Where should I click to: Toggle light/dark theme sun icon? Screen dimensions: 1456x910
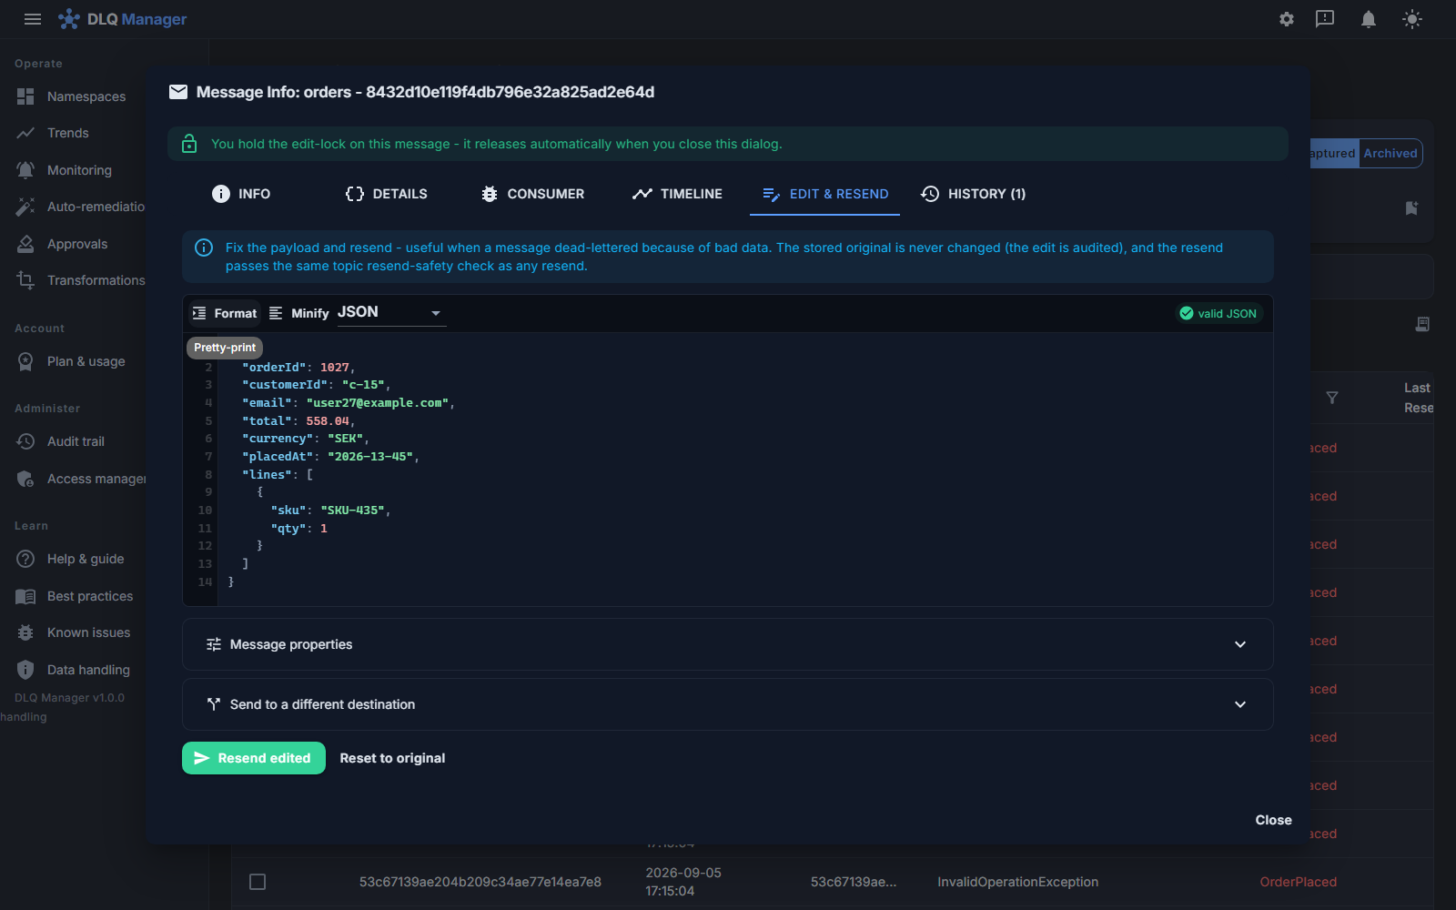[x=1412, y=19]
